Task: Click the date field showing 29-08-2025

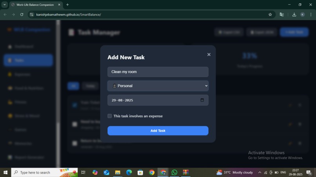Action: pyautogui.click(x=158, y=100)
